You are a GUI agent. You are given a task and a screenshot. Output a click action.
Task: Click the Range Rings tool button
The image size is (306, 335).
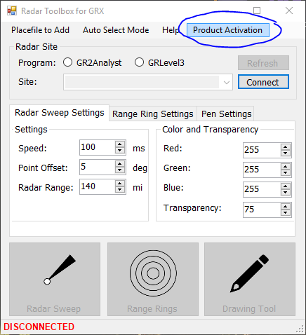point(153,279)
